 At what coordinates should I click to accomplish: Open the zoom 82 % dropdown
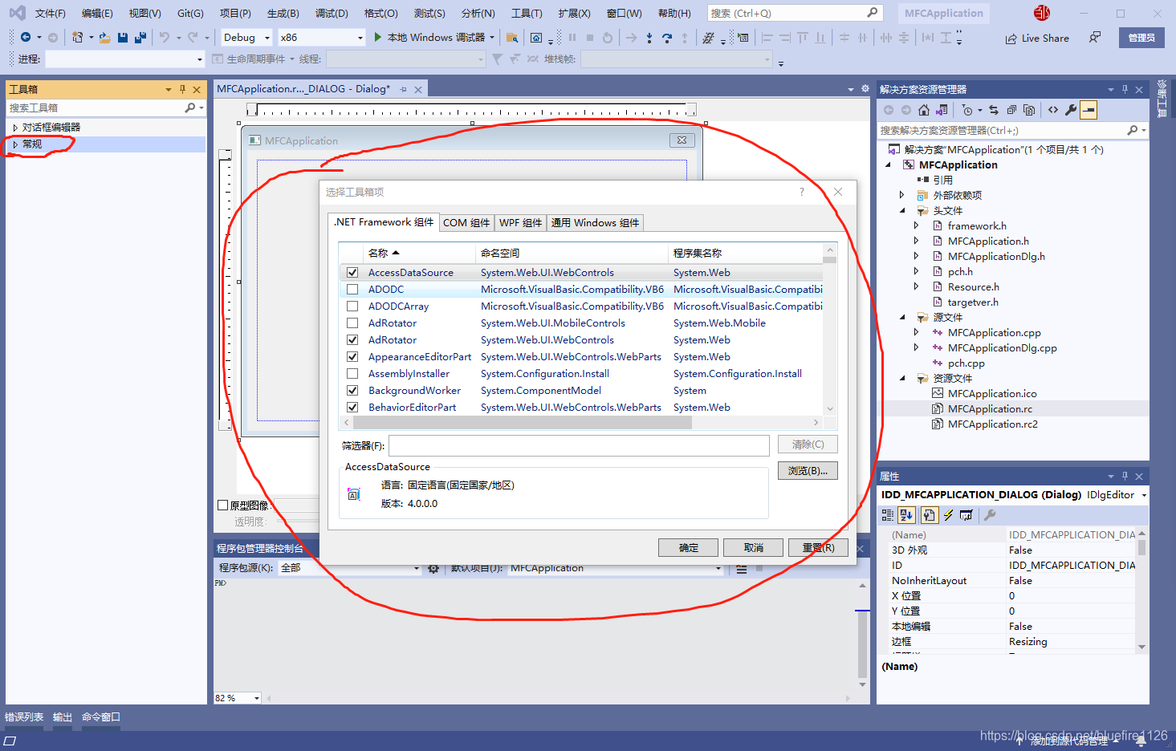[x=257, y=698]
